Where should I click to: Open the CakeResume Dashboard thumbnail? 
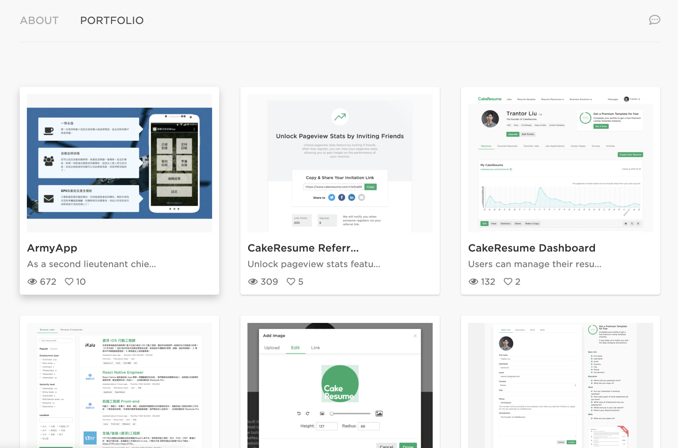(x=561, y=163)
